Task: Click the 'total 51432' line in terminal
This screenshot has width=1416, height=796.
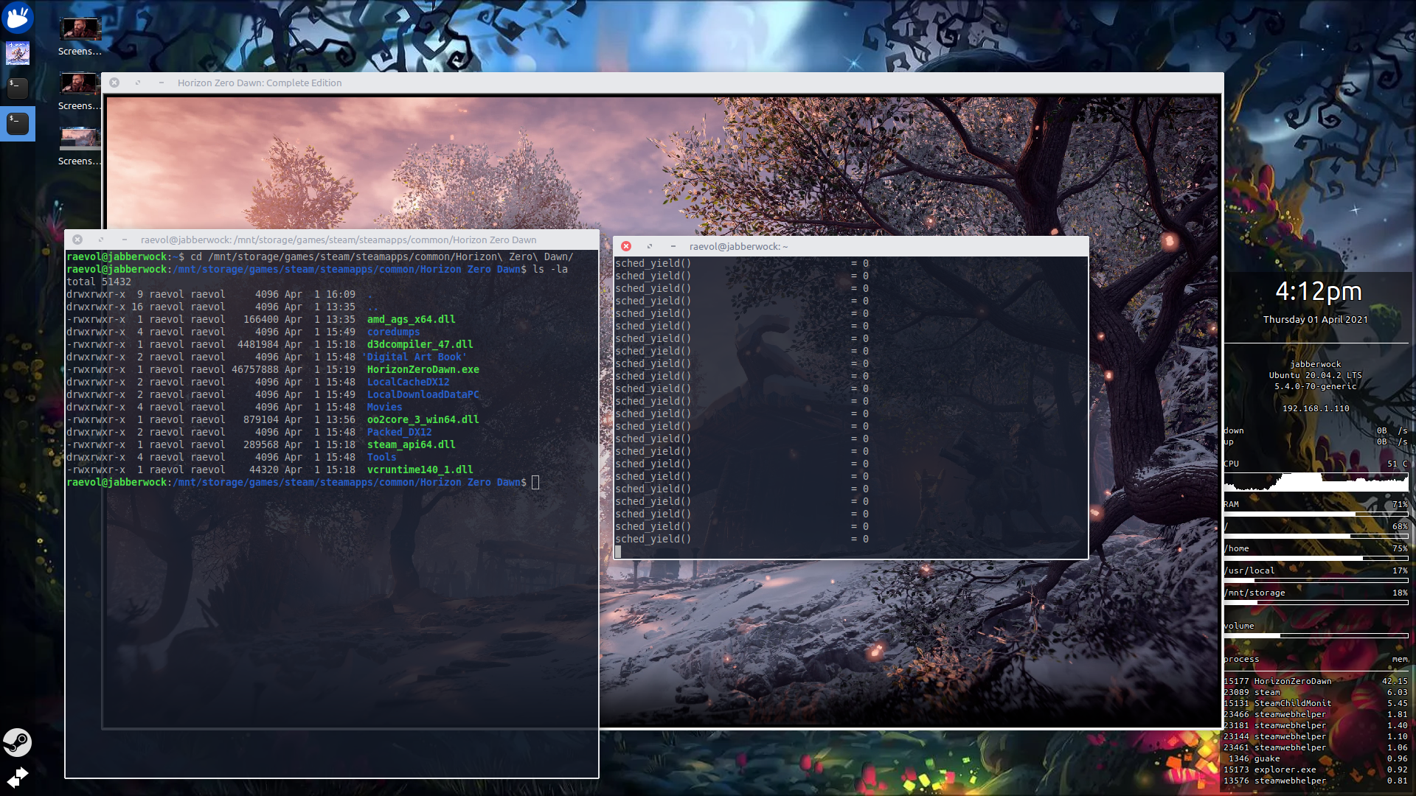Action: pyautogui.click(x=99, y=282)
